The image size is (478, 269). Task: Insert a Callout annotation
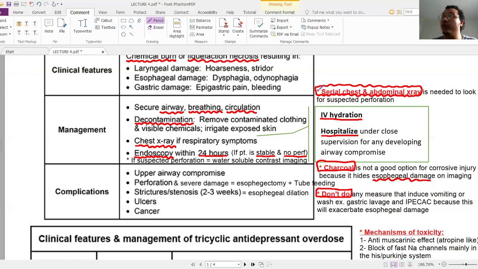(103, 21)
